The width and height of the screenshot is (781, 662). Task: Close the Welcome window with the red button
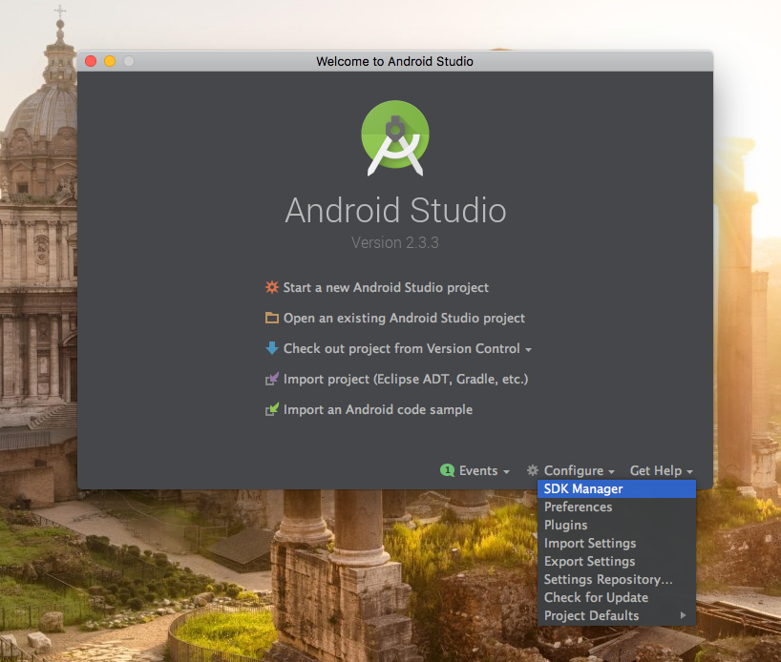[x=91, y=61]
